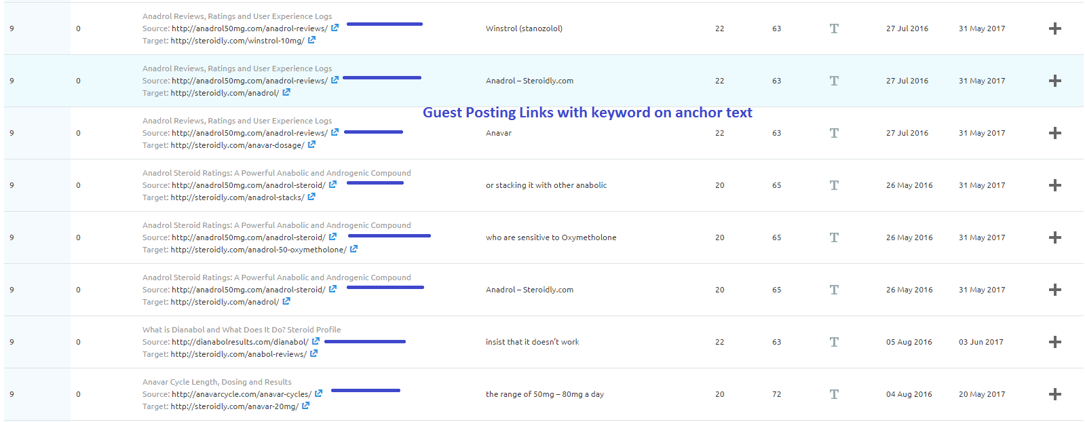Click the T icon in Winstrol (stanozolol) row
1085x422 pixels.
pyautogui.click(x=834, y=28)
